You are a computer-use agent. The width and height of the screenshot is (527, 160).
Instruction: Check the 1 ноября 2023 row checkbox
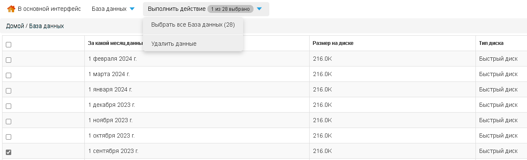8,121
